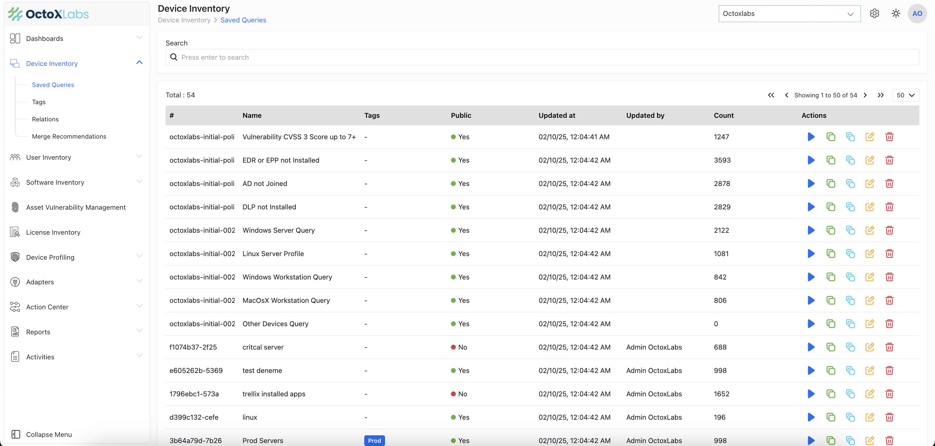Viewport: 935px width, 446px height.
Task: Delete the AD not Joined query
Action: click(x=889, y=184)
